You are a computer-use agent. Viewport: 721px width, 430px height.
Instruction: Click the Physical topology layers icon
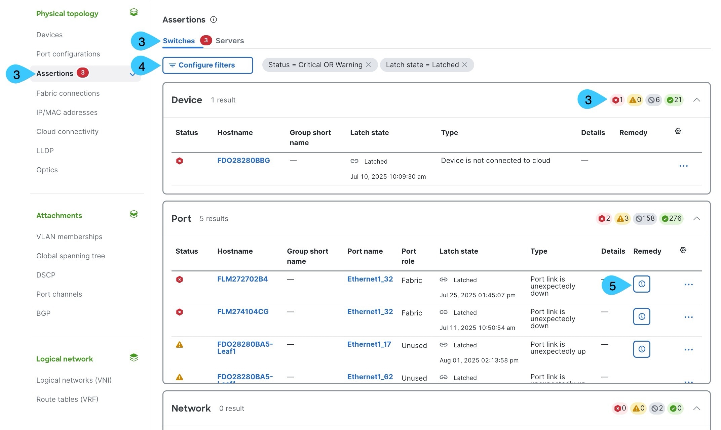tap(134, 12)
